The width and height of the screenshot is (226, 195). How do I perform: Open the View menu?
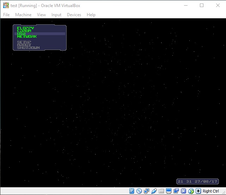(41, 15)
